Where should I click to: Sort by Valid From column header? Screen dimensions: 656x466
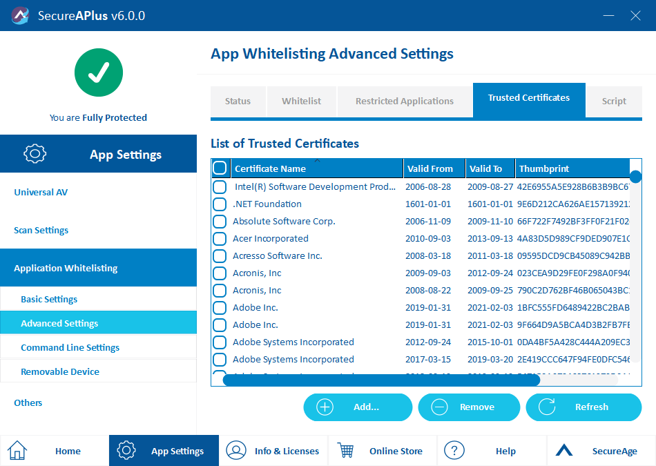click(x=434, y=168)
